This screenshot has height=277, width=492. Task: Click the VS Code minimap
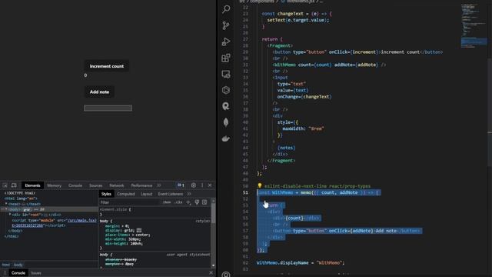(474, 25)
